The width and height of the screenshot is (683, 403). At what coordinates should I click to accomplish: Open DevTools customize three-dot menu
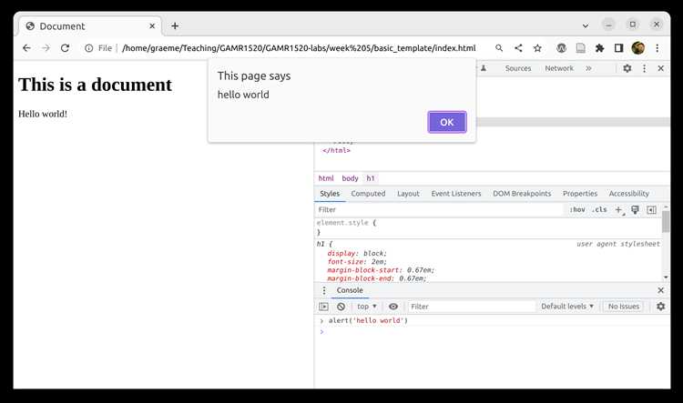pyautogui.click(x=644, y=68)
